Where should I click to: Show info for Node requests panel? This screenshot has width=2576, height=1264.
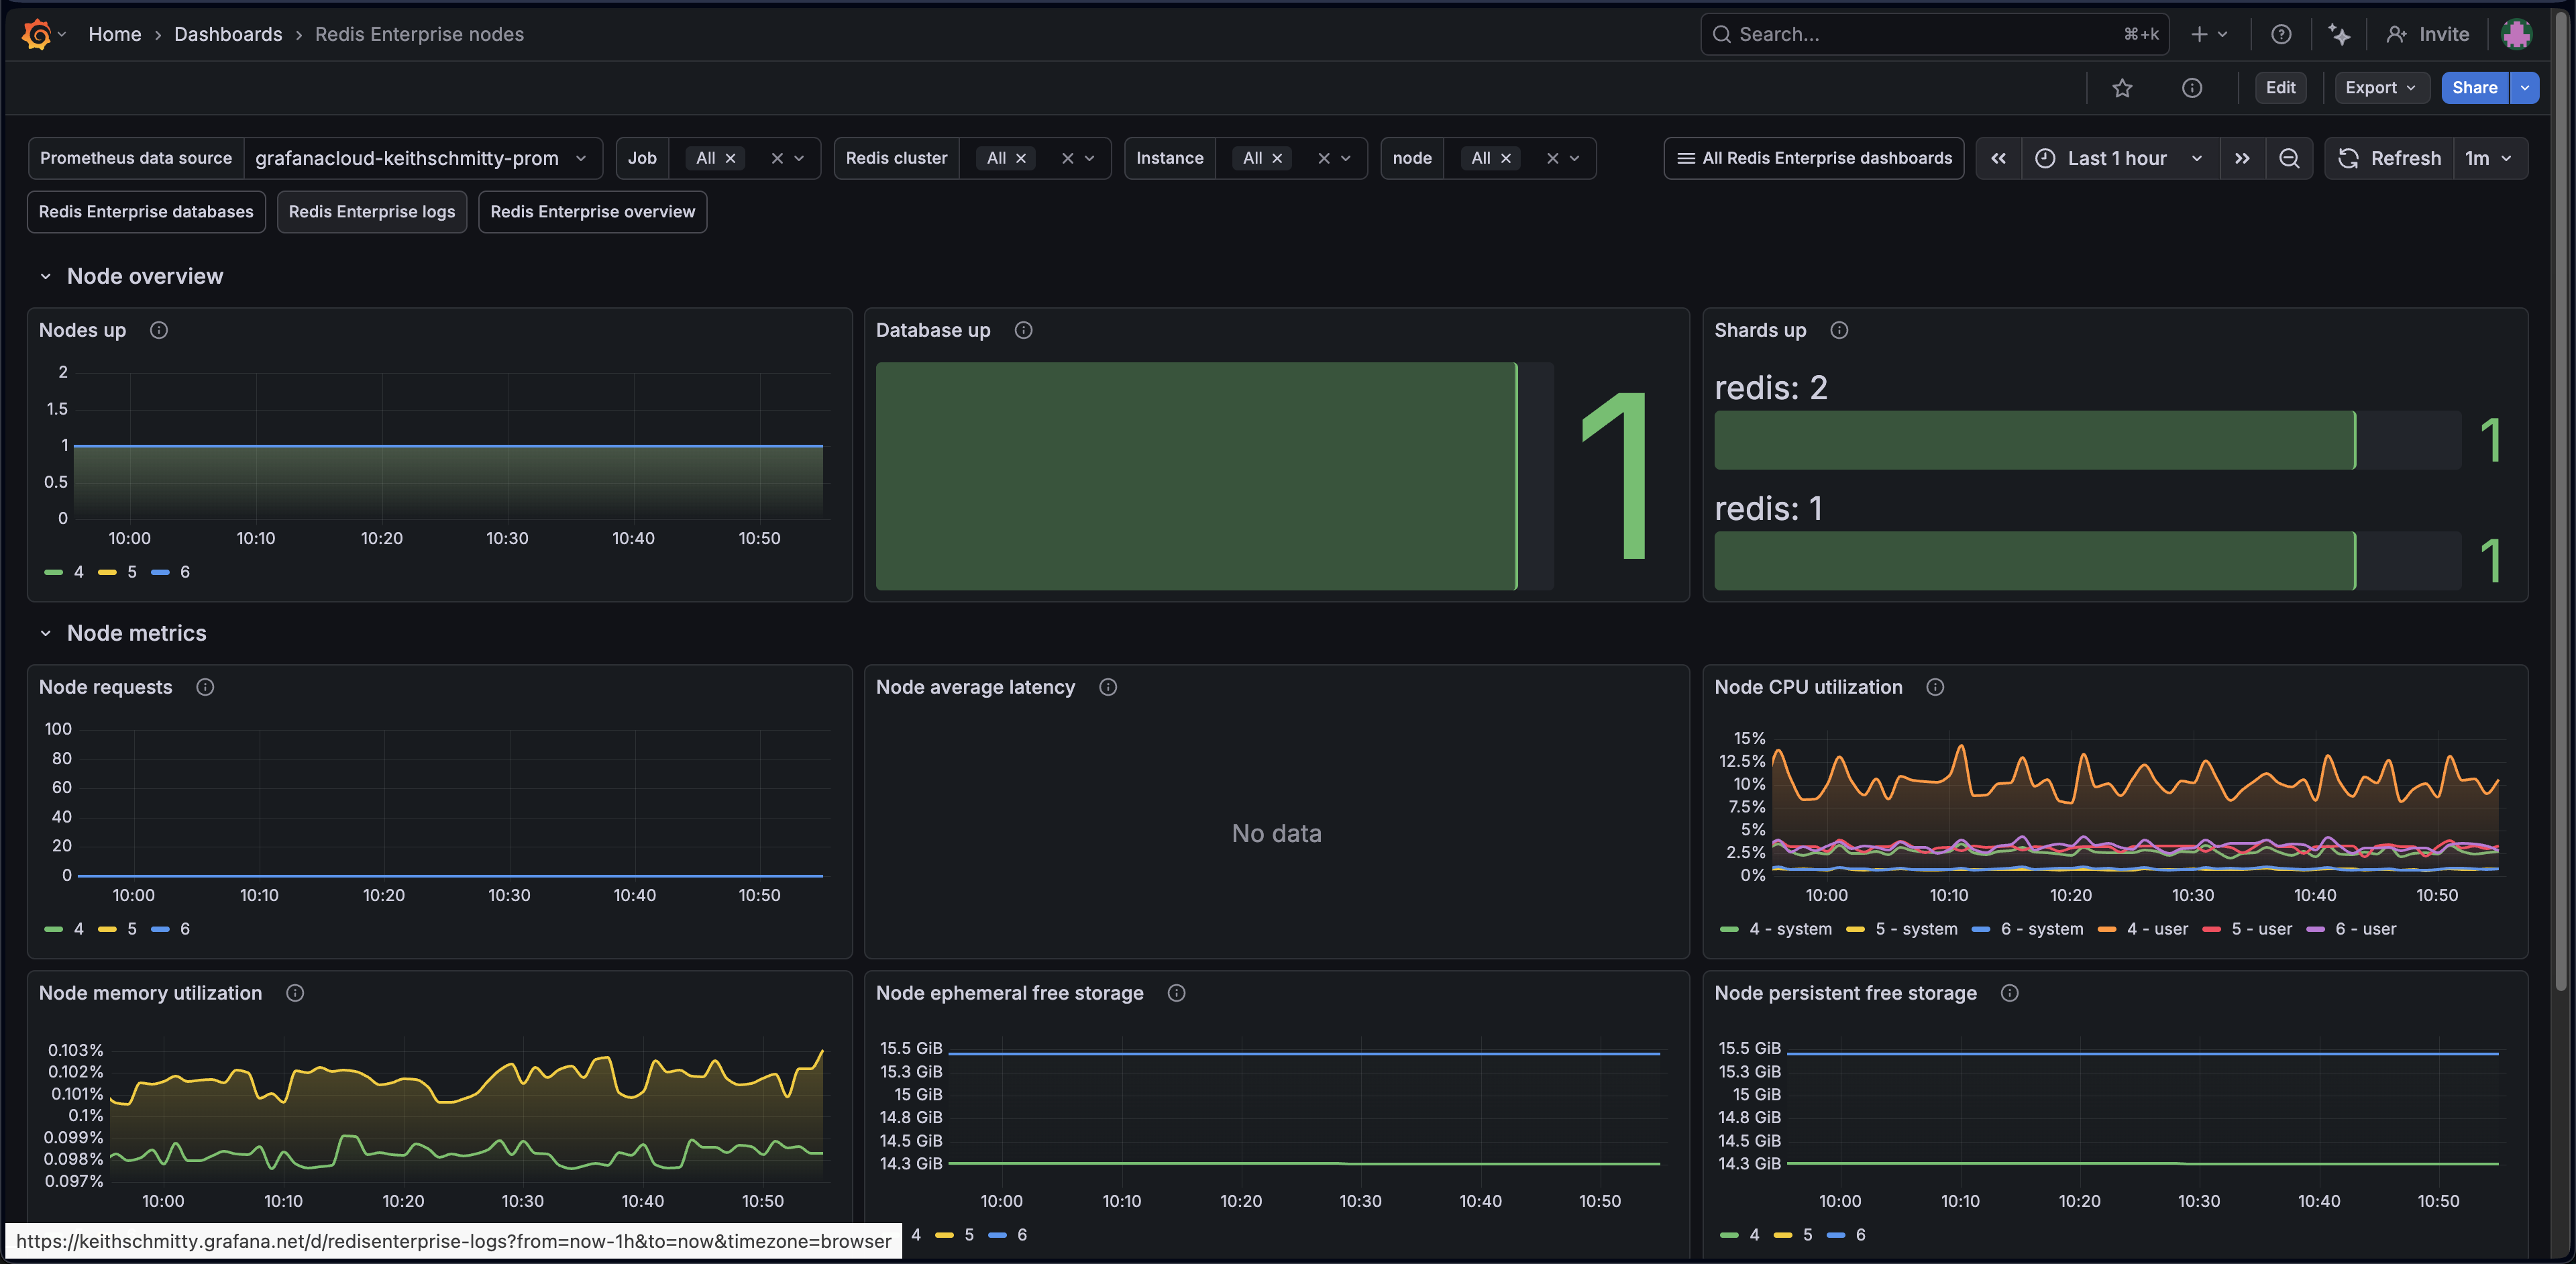pyautogui.click(x=205, y=687)
